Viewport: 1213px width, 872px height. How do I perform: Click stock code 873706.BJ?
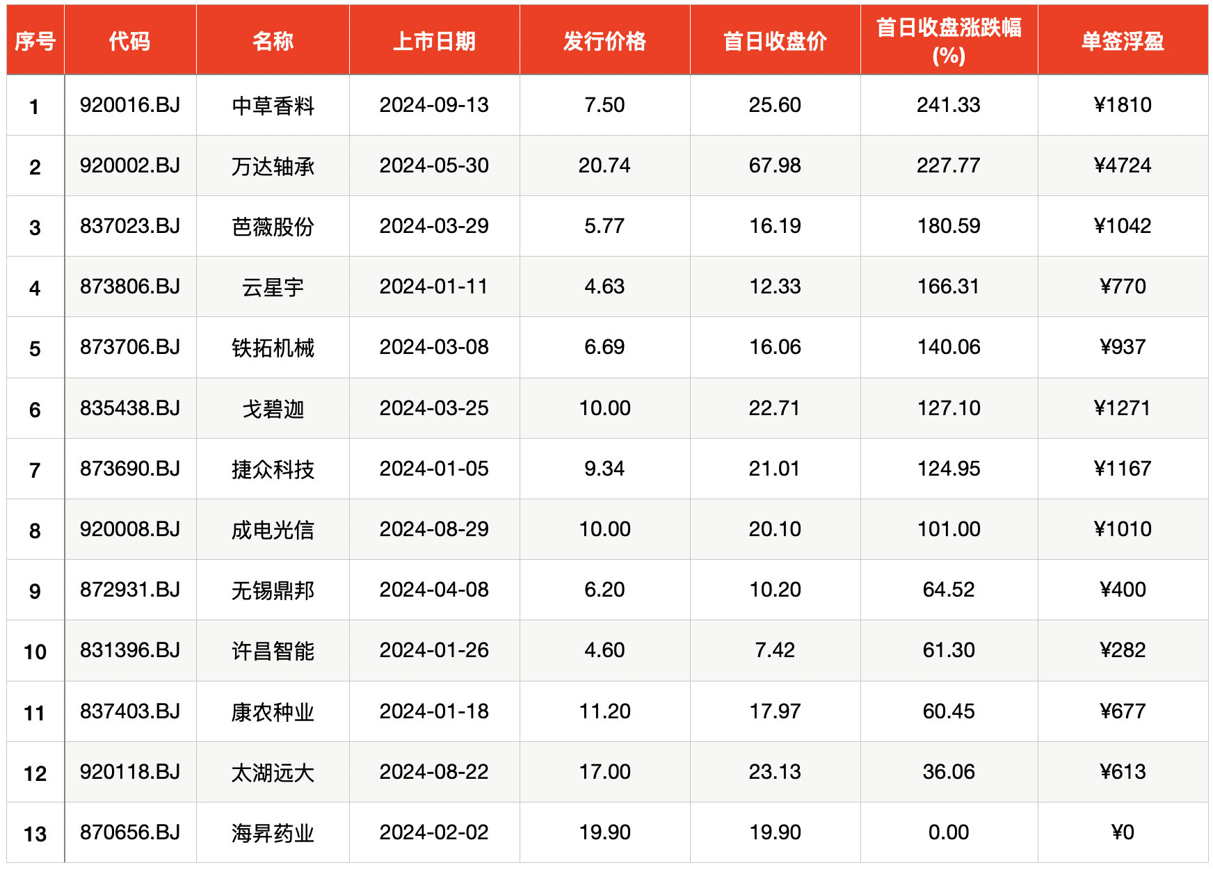point(130,347)
